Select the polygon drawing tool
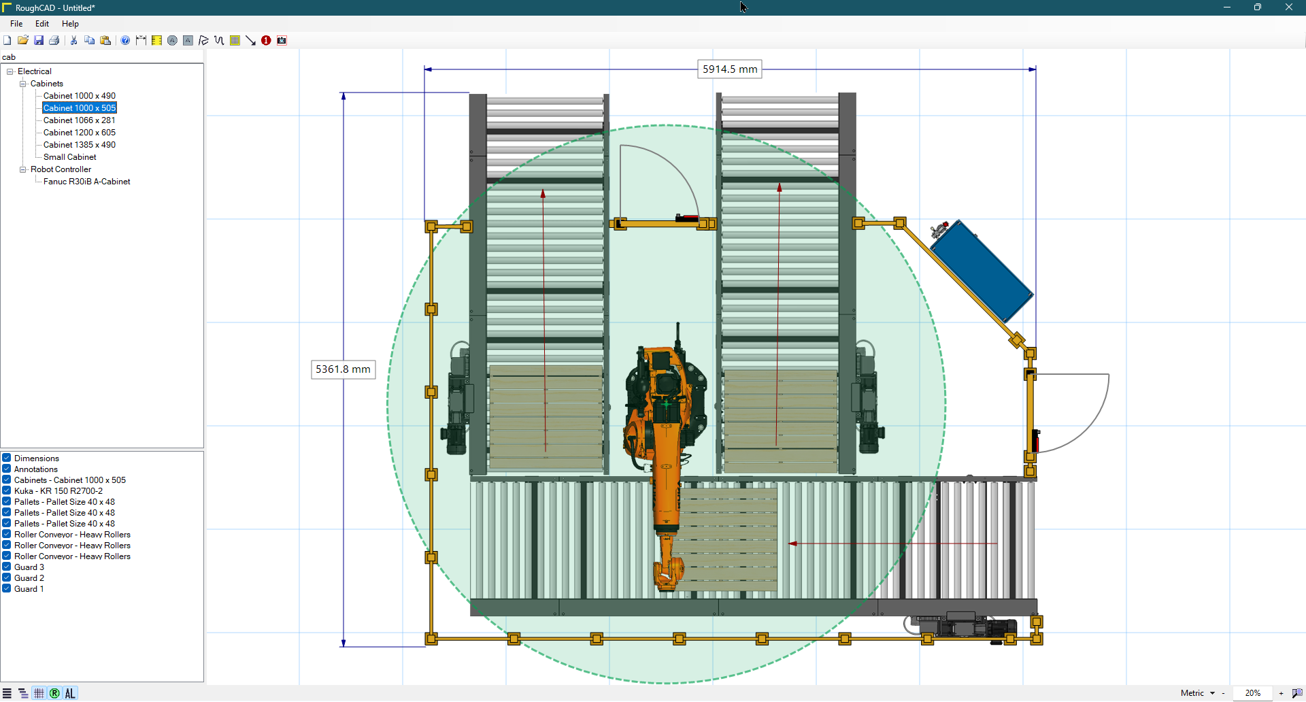The image size is (1306, 702). pyautogui.click(x=203, y=41)
